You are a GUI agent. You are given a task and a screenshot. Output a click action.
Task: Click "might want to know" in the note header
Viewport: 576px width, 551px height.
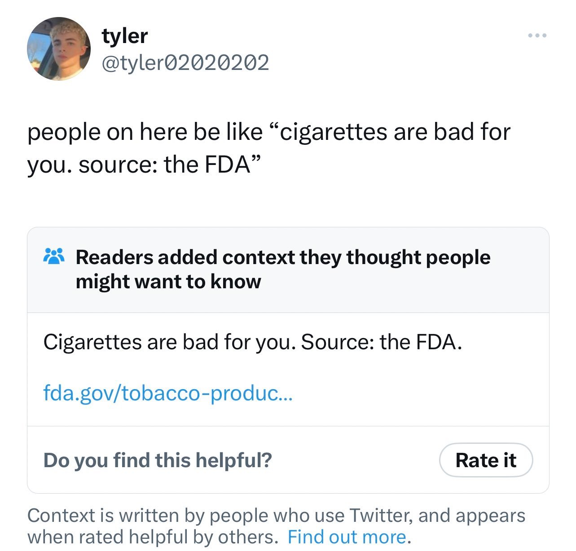pos(168,282)
